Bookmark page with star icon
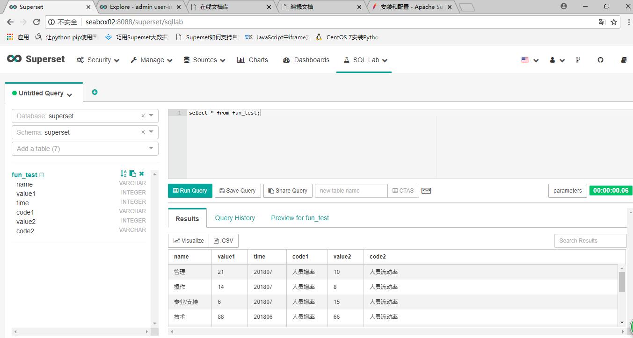Viewport: 633px width, 338px height. coord(614,22)
